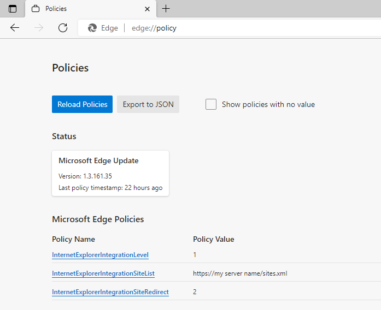Click the edge://policy address field
Screen dimensions: 381x310
click(230, 28)
